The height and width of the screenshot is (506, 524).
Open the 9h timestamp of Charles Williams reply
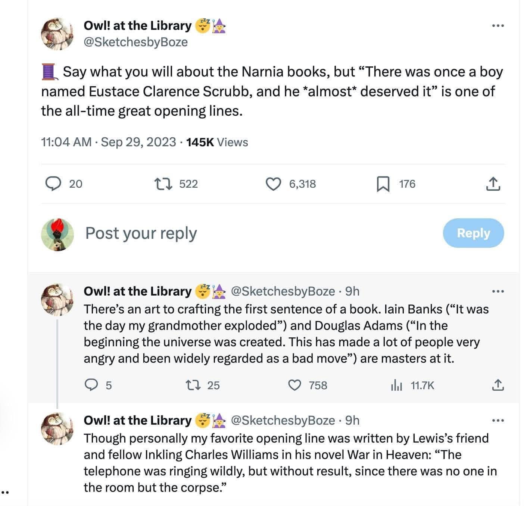point(352,421)
